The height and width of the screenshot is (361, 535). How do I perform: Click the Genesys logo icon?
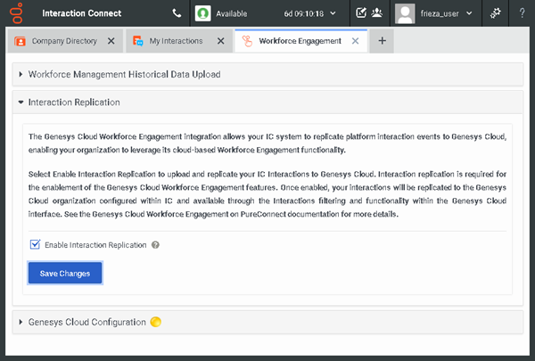pos(16,13)
